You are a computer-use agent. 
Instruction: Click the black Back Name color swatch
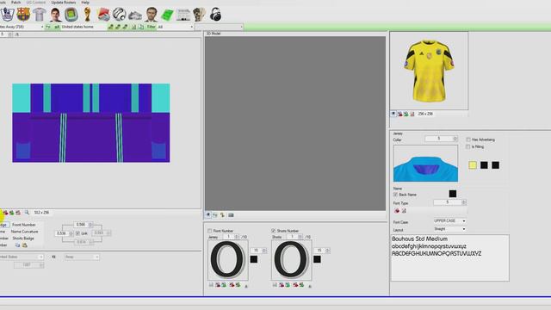coord(453,194)
